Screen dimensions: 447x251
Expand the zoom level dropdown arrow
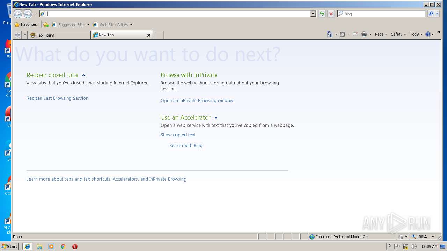[433, 237]
